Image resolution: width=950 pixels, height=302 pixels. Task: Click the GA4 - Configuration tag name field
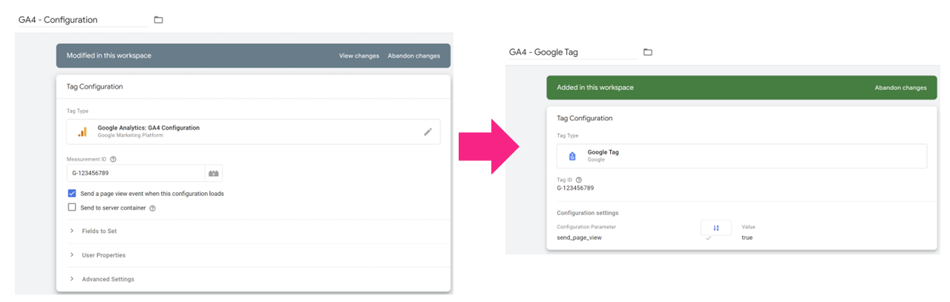83,20
